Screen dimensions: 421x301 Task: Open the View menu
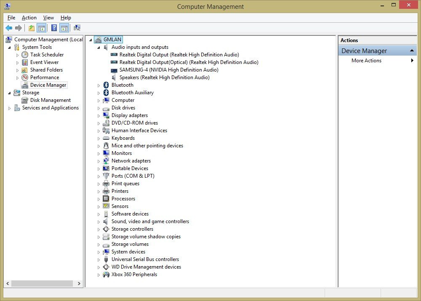[x=48, y=18]
